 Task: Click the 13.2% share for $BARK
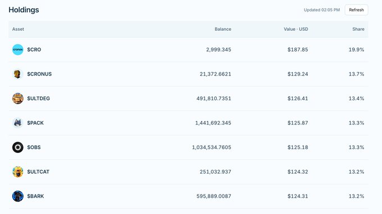(x=356, y=196)
